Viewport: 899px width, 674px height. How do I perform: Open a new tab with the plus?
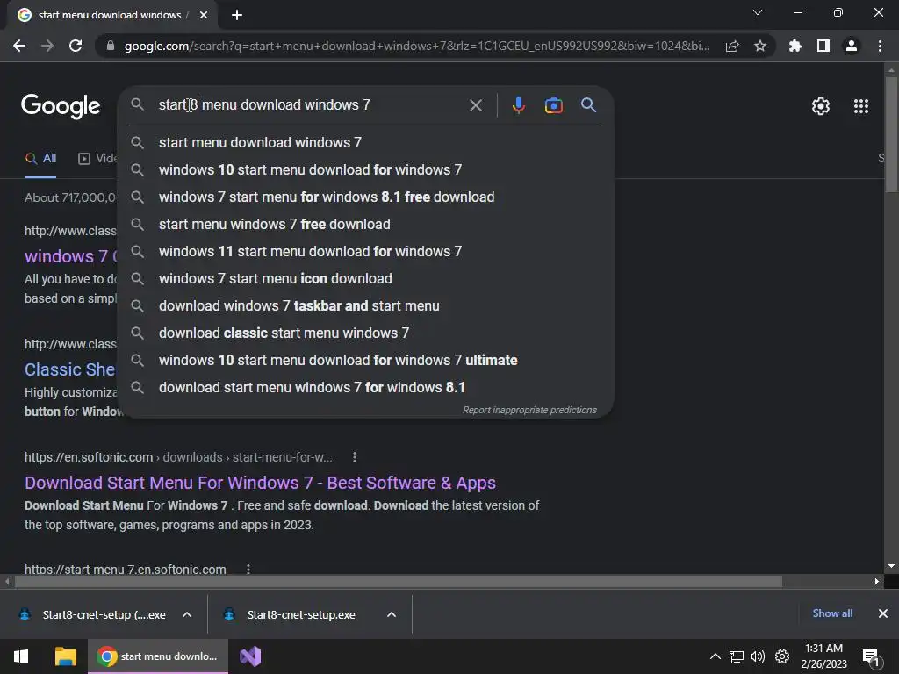click(x=237, y=15)
